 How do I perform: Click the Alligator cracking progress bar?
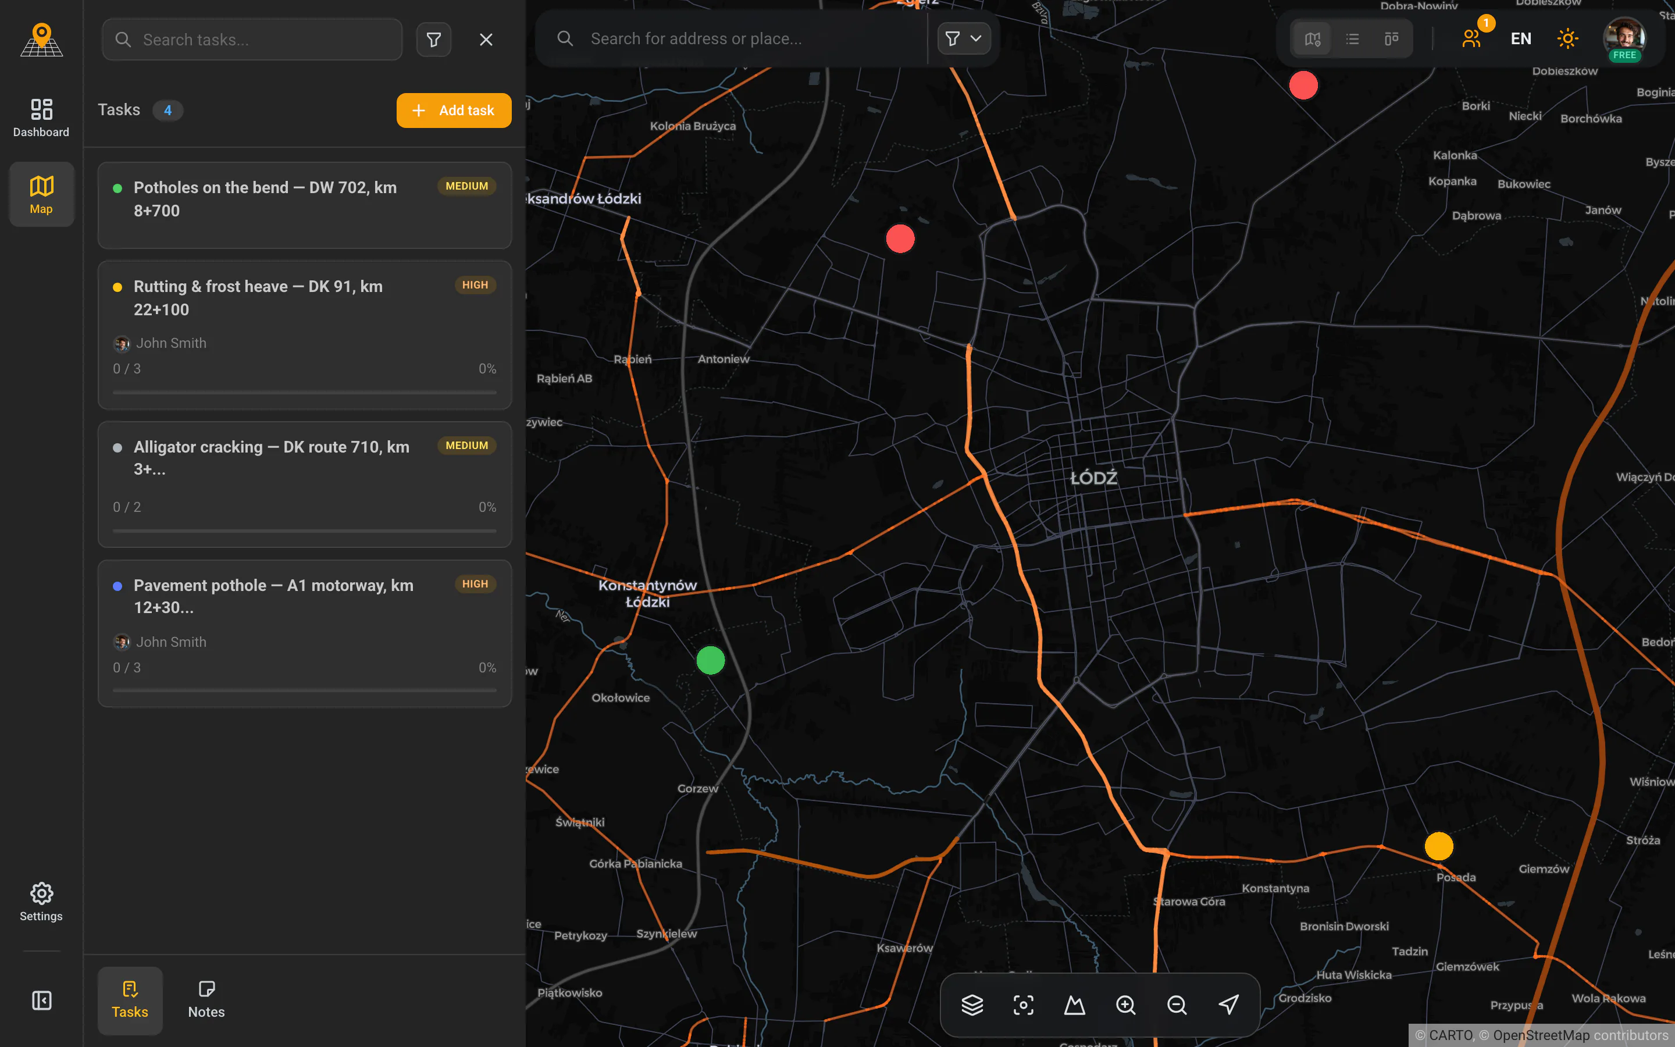point(305,530)
